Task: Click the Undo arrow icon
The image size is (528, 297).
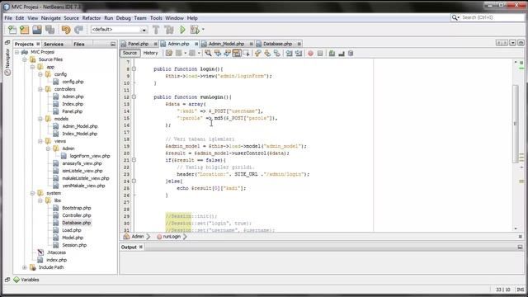Action: (66, 30)
